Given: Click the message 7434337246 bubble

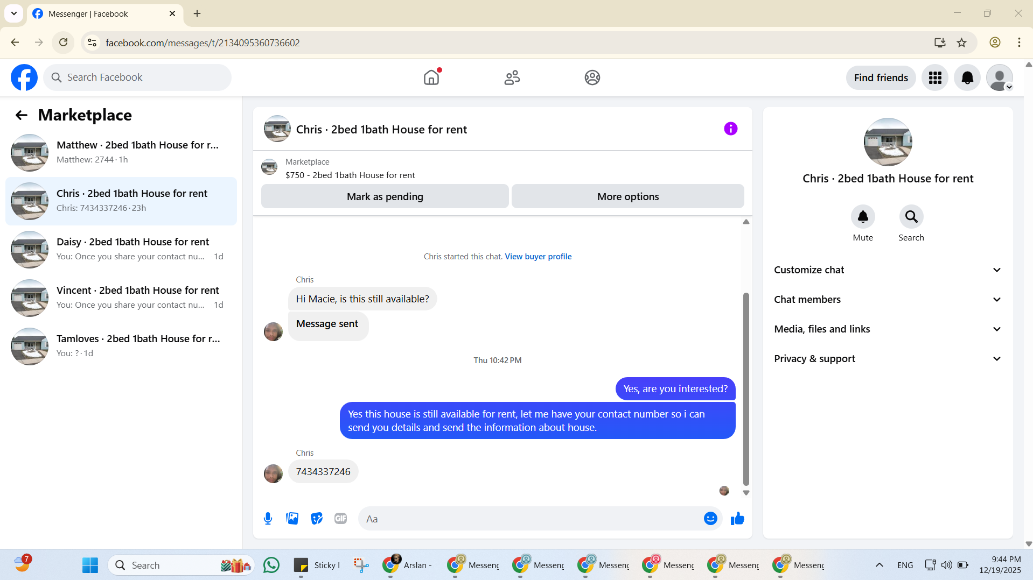Looking at the screenshot, I should [x=323, y=472].
